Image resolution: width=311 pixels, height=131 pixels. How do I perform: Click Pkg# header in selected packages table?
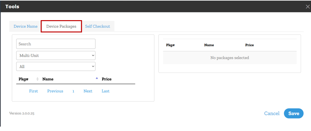170,45
